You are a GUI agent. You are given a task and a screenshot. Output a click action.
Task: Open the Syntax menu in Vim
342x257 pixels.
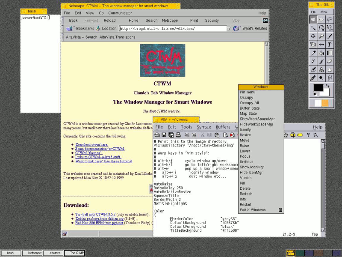click(x=204, y=127)
